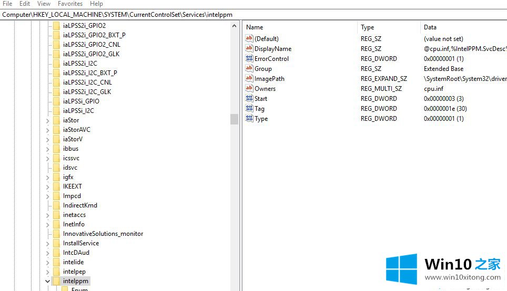Expand the iaStorV key
This screenshot has width=507, height=291.
(47, 140)
